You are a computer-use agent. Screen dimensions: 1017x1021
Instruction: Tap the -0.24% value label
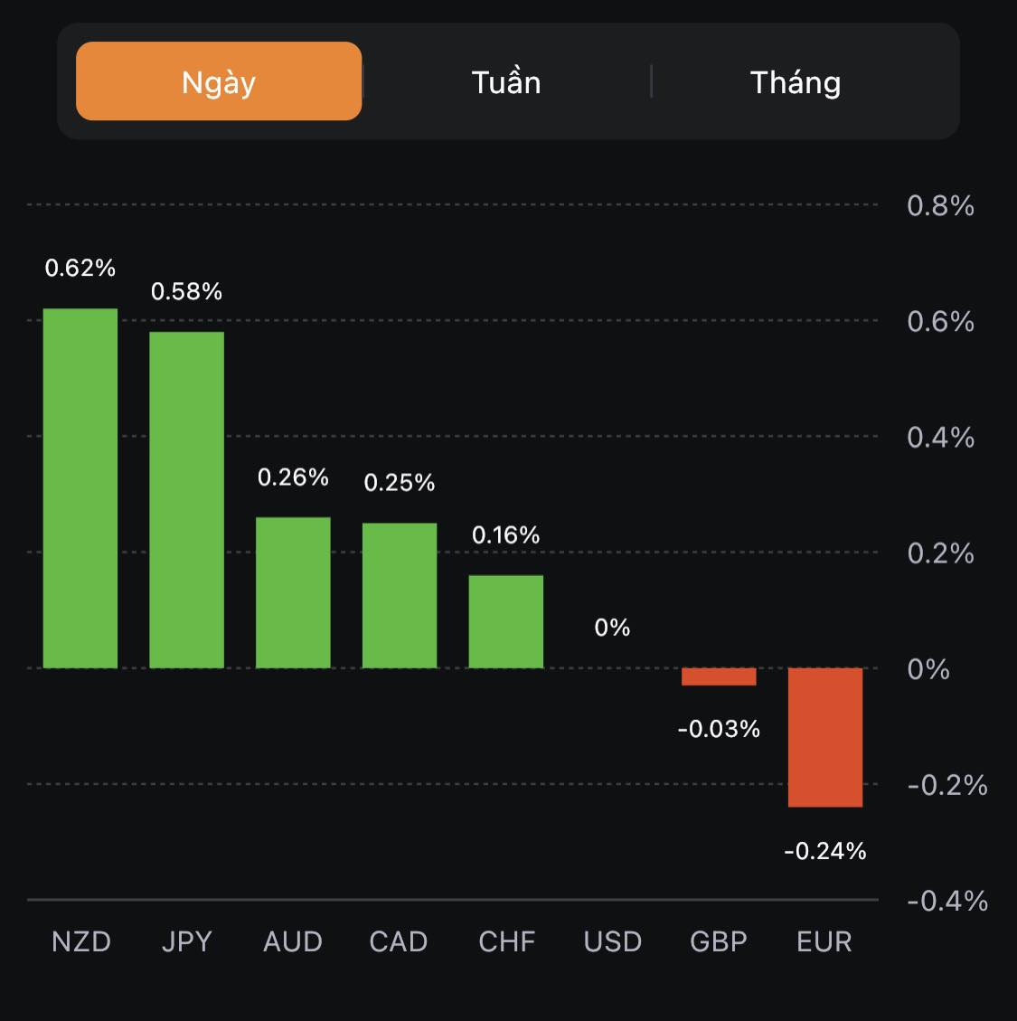click(825, 851)
